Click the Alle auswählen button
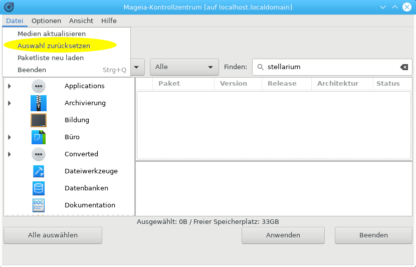Image resolution: width=416 pixels, height=267 pixels. (x=53, y=235)
